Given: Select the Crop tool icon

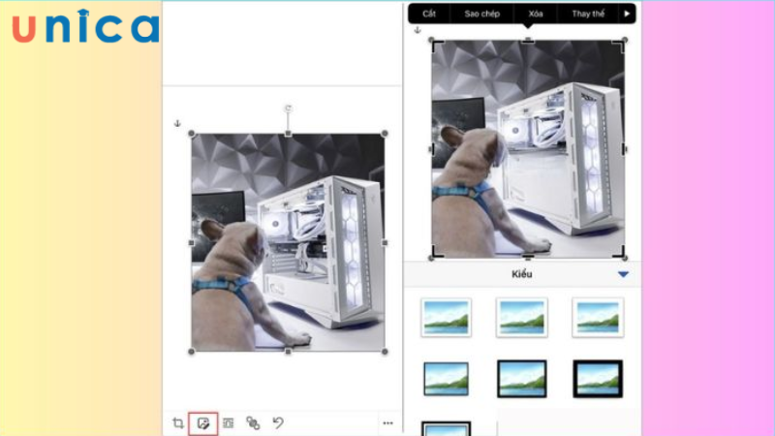Looking at the screenshot, I should 178,423.
